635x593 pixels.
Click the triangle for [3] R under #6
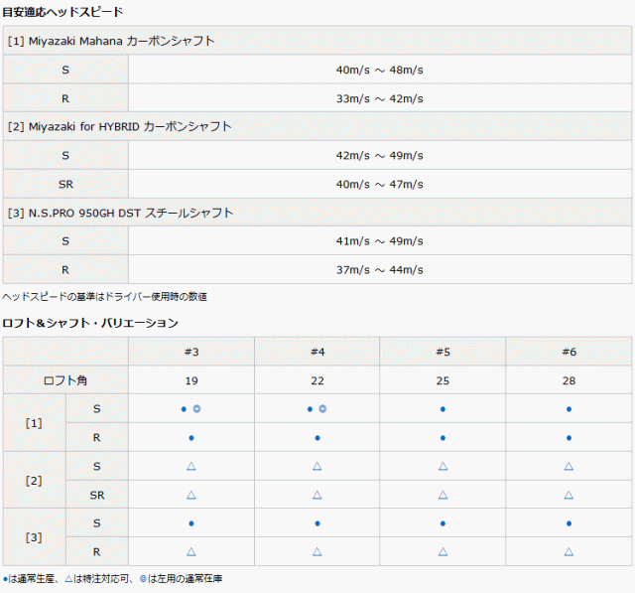point(569,551)
